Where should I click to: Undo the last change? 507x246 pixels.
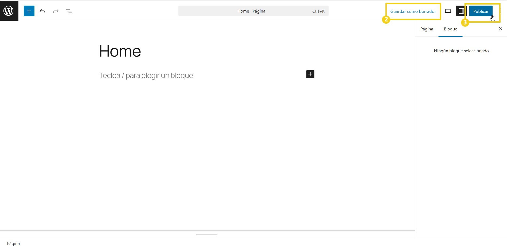coord(42,11)
